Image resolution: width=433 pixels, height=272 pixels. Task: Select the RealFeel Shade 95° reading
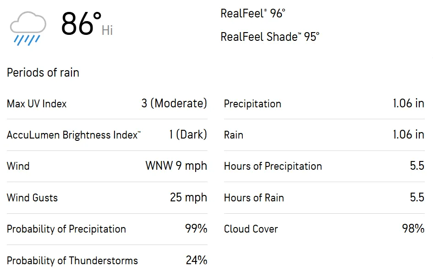tap(269, 37)
